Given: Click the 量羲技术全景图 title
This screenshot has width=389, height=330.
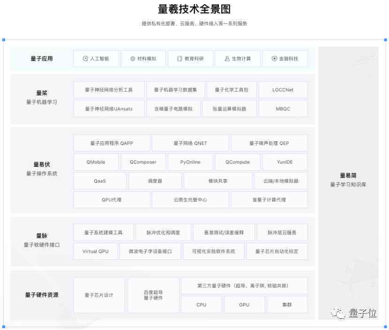Looking at the screenshot, I should (194, 9).
